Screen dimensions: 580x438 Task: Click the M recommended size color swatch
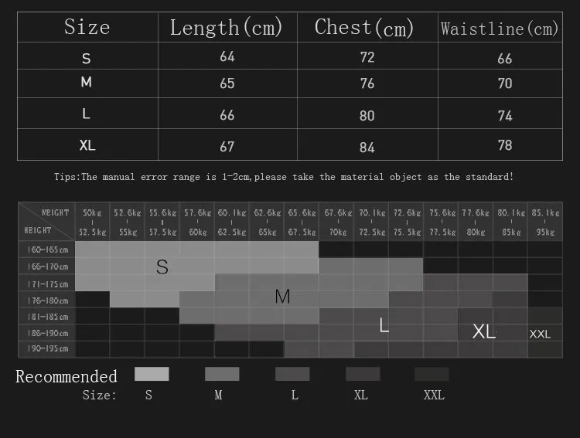[x=222, y=374]
